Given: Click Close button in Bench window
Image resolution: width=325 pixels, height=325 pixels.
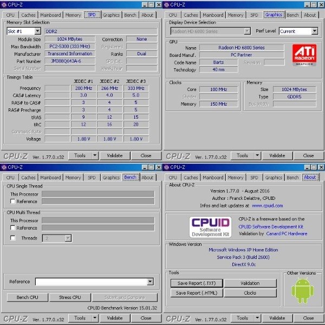Looking at the screenshot, I should click(146, 318).
